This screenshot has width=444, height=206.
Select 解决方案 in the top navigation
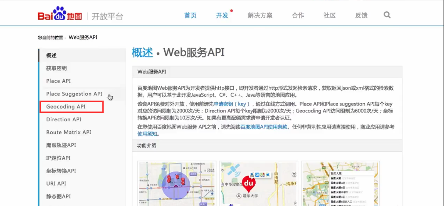tap(260, 15)
